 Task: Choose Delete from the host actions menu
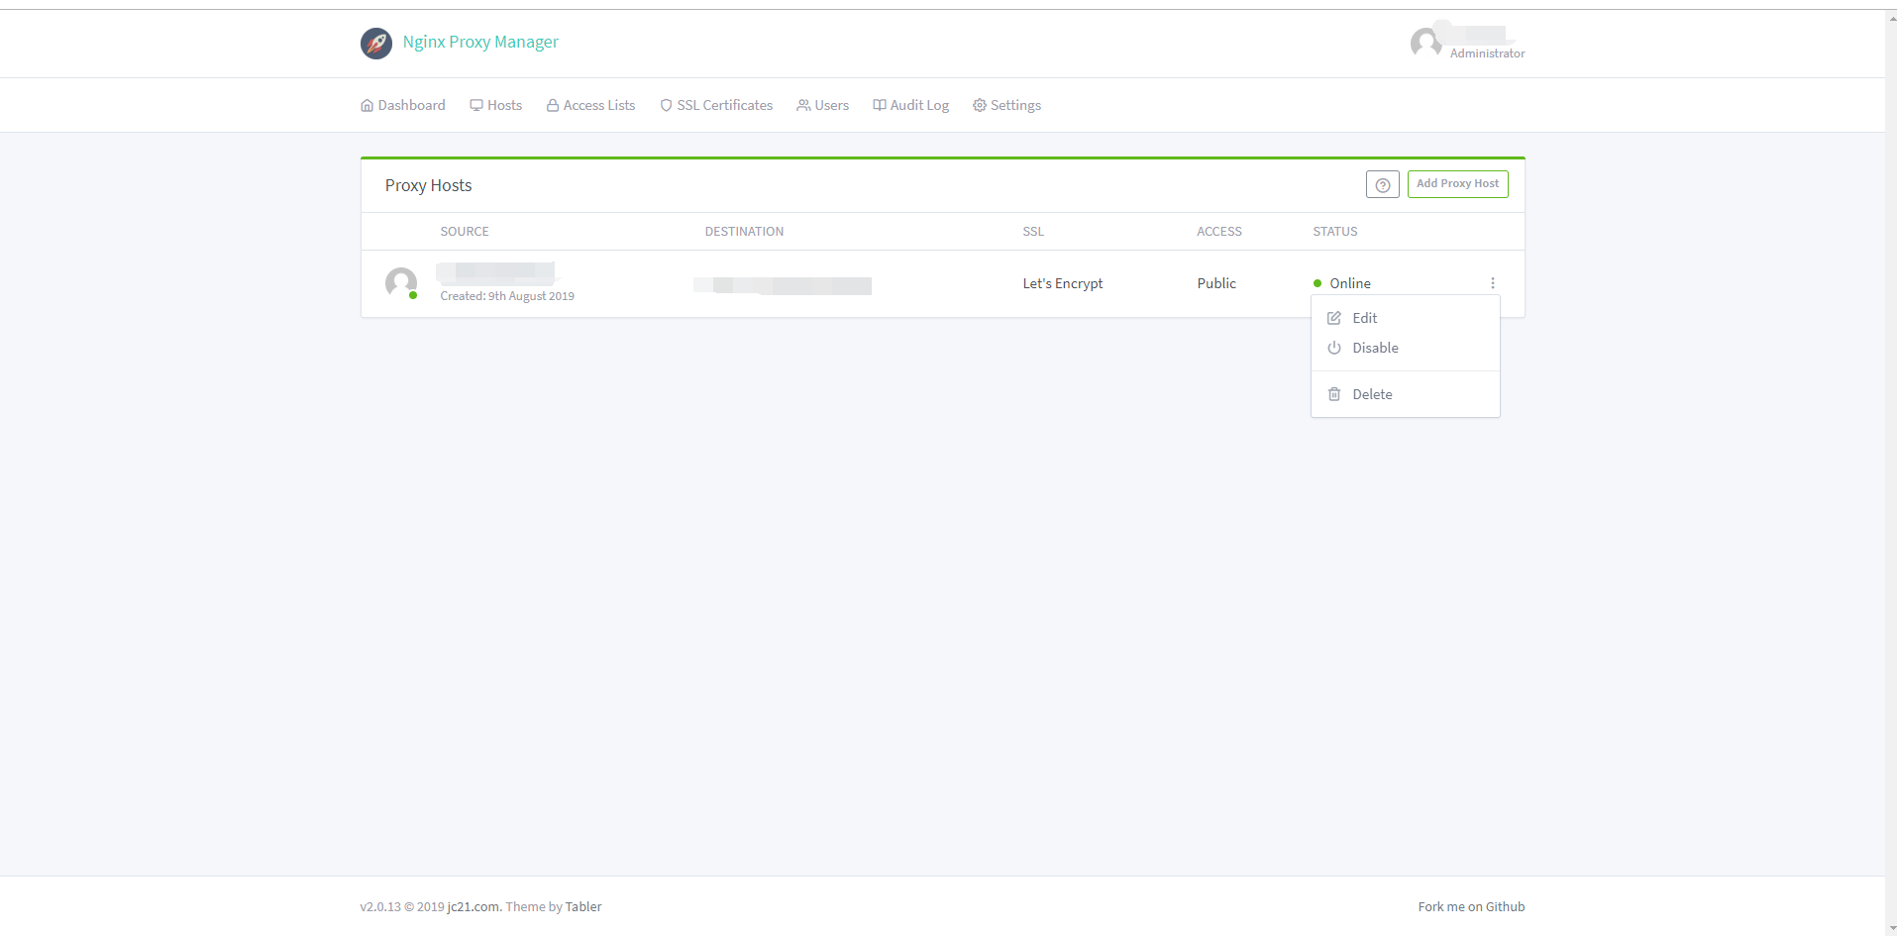point(1406,394)
